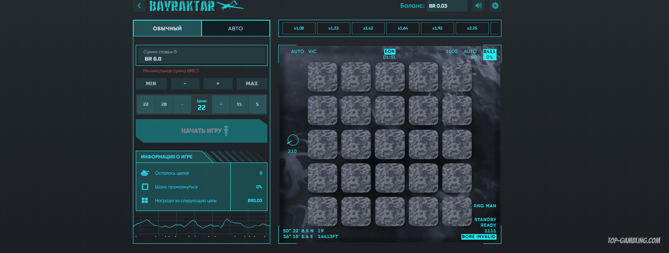This screenshot has height=253, width=669.
Task: Select the far-left 22 targets preset
Action: (x=146, y=104)
